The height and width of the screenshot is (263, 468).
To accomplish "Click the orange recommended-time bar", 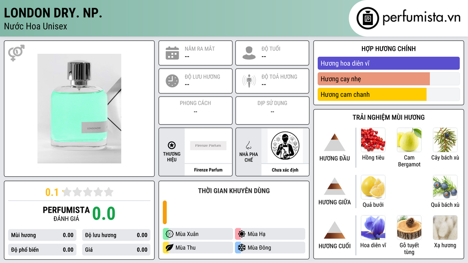I will pos(165,212).
